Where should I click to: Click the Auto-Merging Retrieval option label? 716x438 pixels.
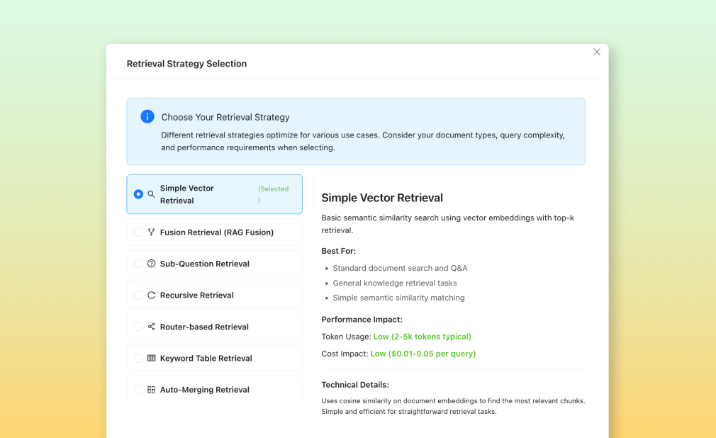(x=204, y=390)
